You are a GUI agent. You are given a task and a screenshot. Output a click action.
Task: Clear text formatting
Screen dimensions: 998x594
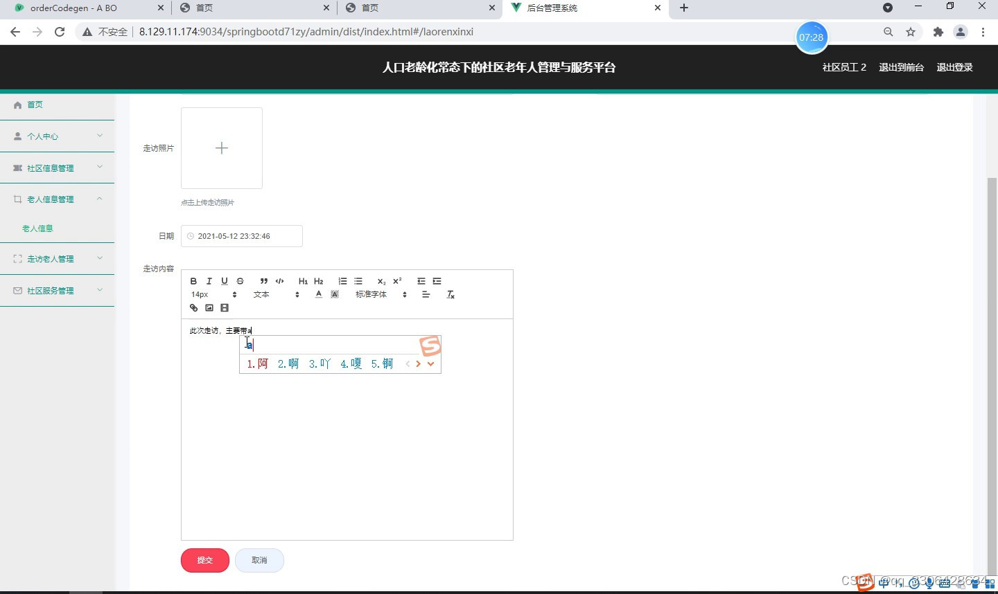point(450,294)
